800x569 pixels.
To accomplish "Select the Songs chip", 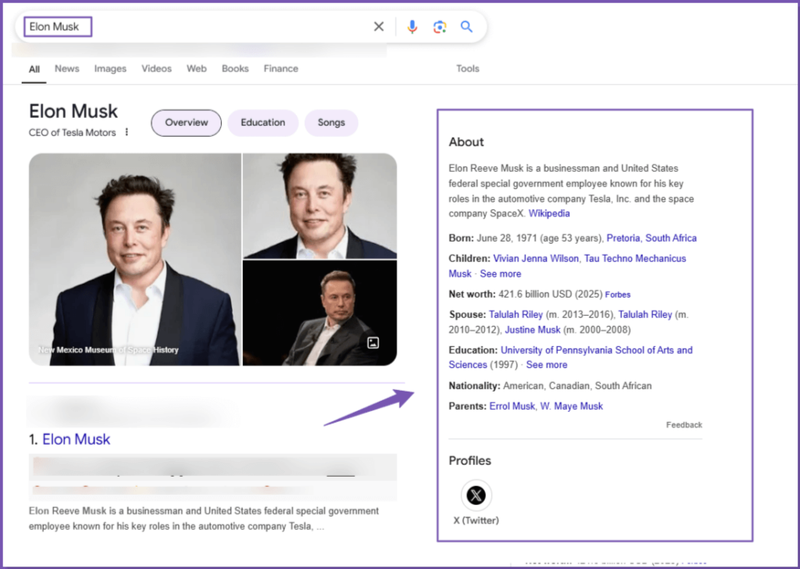I will pyautogui.click(x=331, y=123).
